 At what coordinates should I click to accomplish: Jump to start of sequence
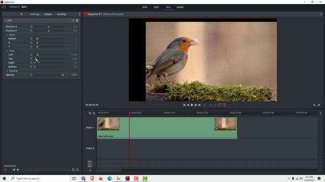(x=184, y=105)
